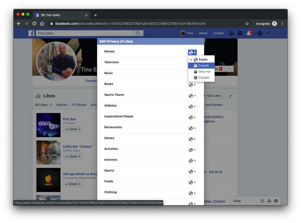Expand privacy selector for Games

[192, 139]
